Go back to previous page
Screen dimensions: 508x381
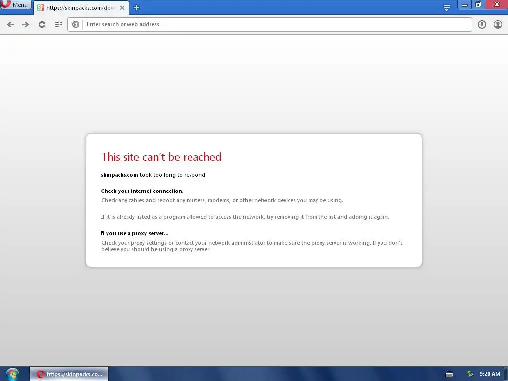(x=10, y=24)
